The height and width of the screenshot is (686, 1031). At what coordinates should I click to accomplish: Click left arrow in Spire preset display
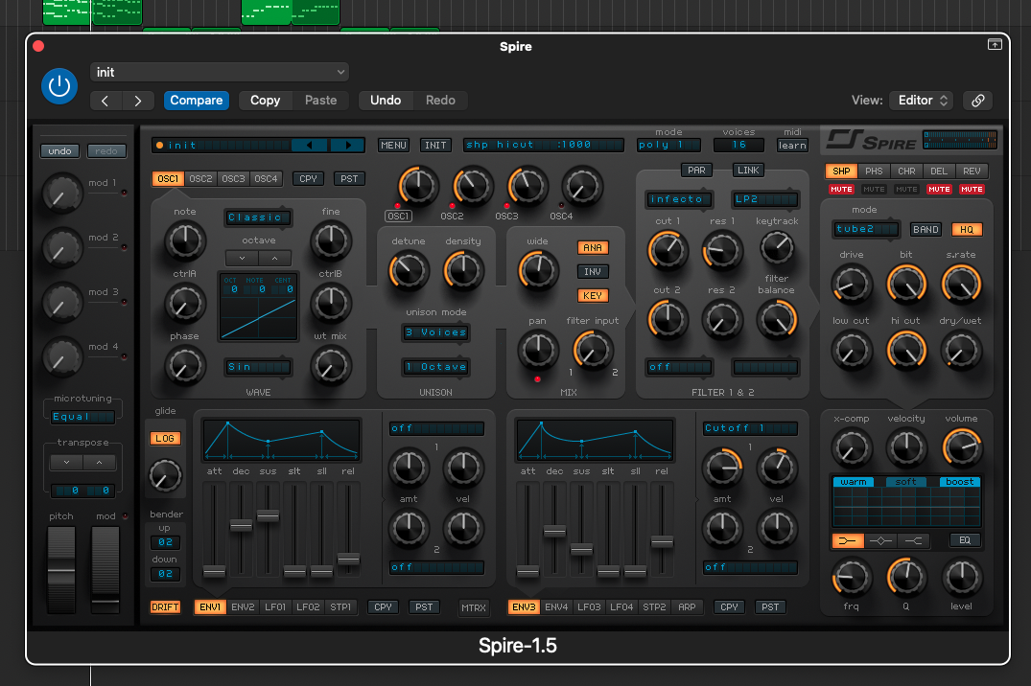pyautogui.click(x=309, y=146)
